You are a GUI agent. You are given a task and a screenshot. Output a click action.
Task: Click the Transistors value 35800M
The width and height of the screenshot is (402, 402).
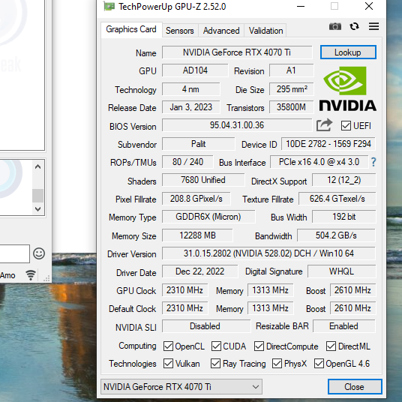tap(291, 107)
